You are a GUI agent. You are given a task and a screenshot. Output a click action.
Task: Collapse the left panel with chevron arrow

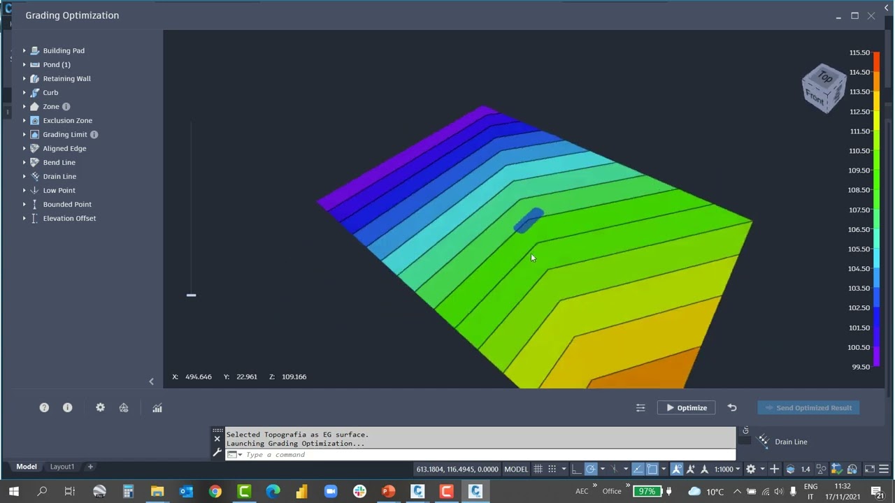[152, 381]
